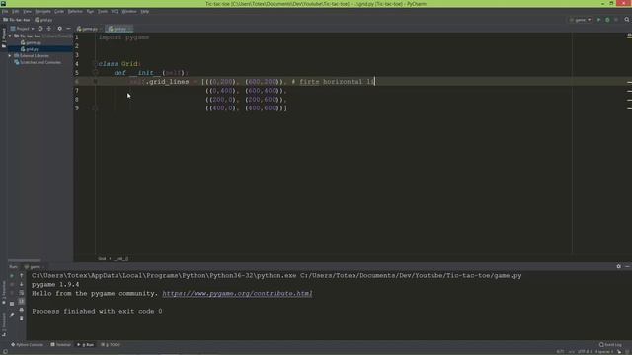Click Tic-tac-toe breadcrumb in navigation bar
The height and width of the screenshot is (355, 632).
(17, 20)
